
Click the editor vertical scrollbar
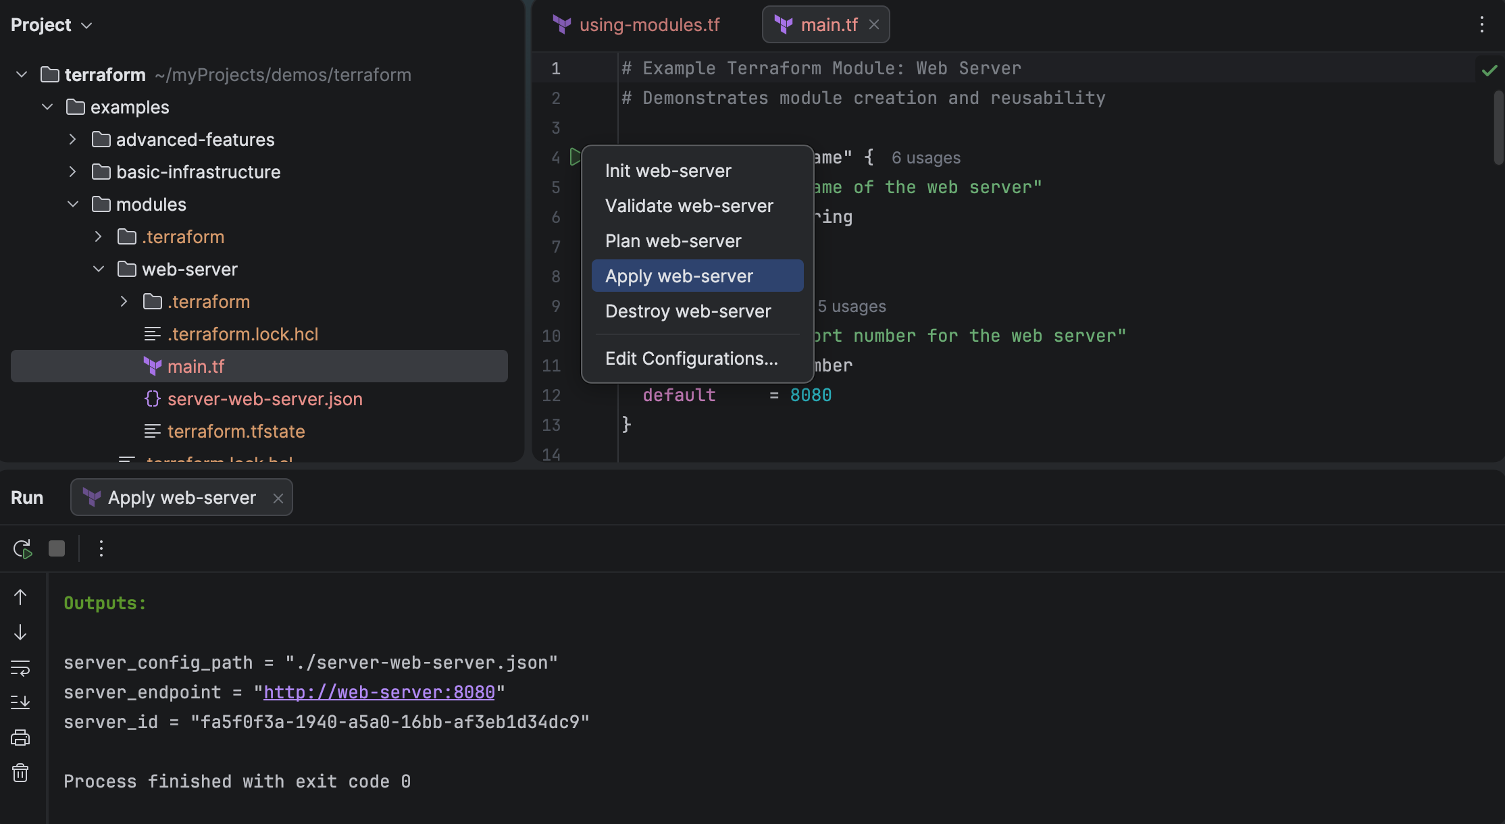click(x=1498, y=128)
